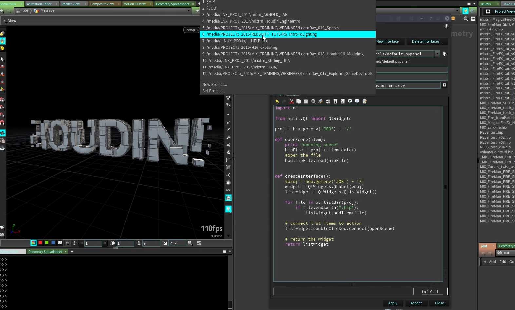The image size is (515, 310).
Task: Switch to the Geometry Spreadsheet tab at bottom
Action: (x=45, y=252)
